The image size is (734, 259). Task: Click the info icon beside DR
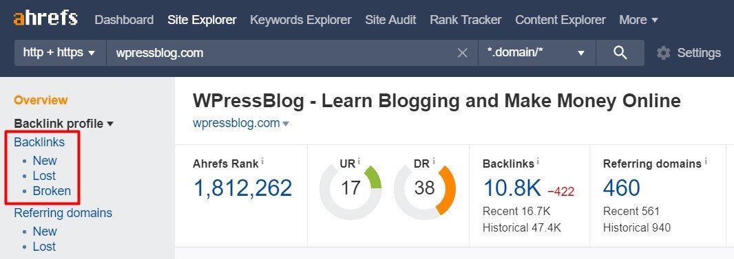click(434, 161)
